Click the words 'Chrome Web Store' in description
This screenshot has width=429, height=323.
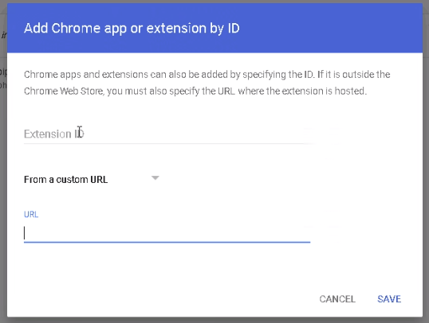(x=64, y=91)
